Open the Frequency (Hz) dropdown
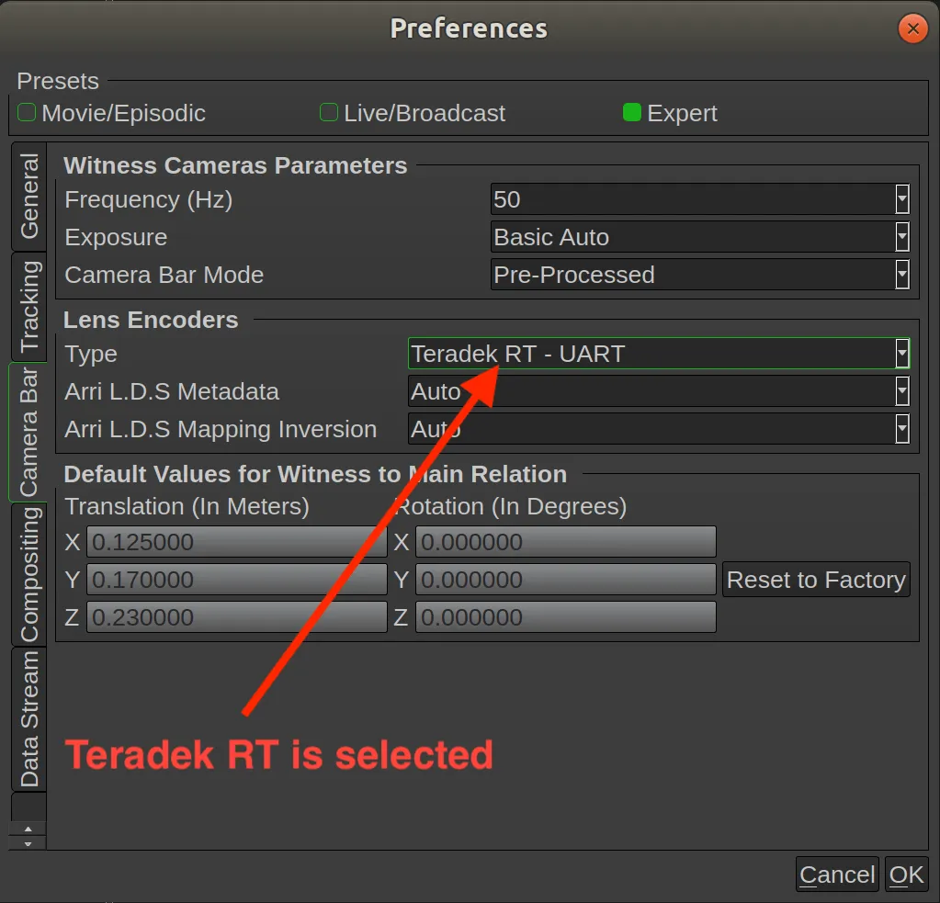940x903 pixels. (700, 199)
